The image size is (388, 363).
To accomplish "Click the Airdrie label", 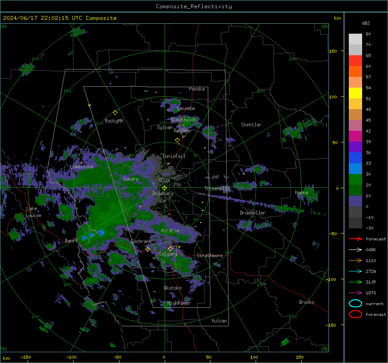I will (170, 230).
